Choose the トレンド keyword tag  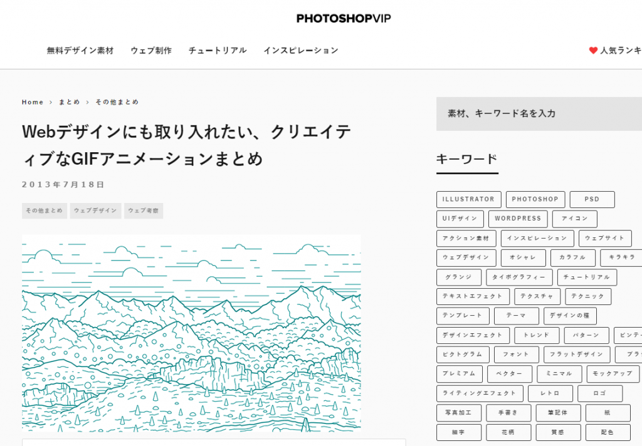[x=537, y=335]
